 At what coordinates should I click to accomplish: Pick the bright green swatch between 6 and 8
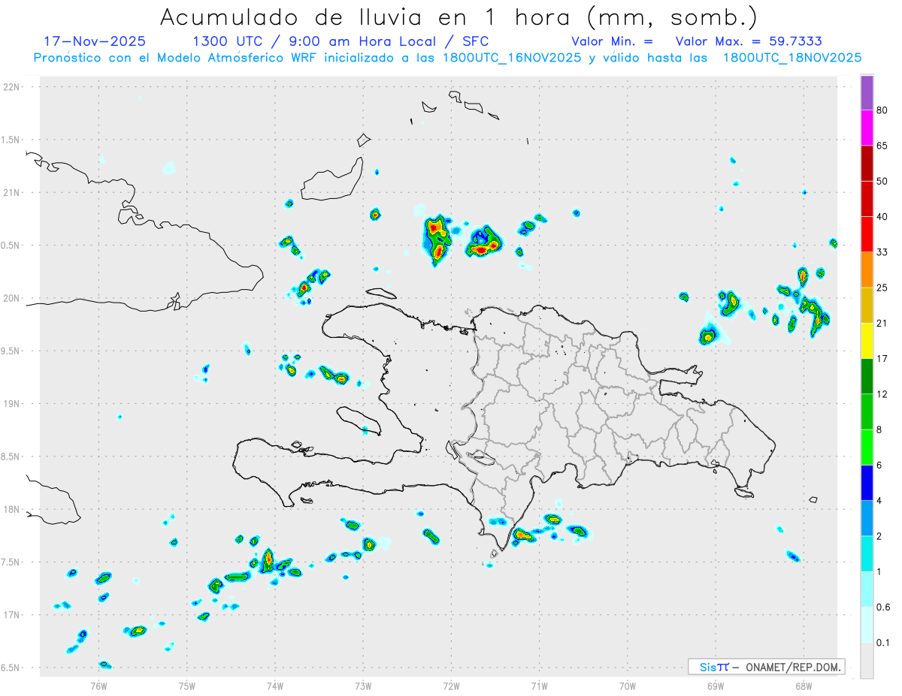pos(867,447)
